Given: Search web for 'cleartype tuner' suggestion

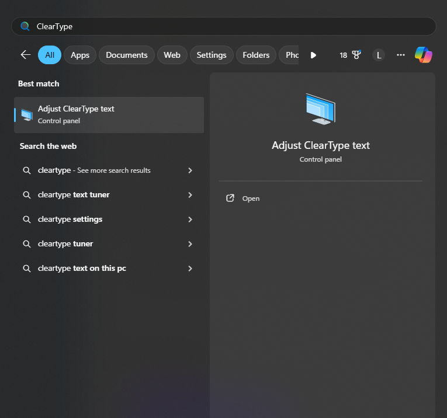Looking at the screenshot, I should pos(65,244).
